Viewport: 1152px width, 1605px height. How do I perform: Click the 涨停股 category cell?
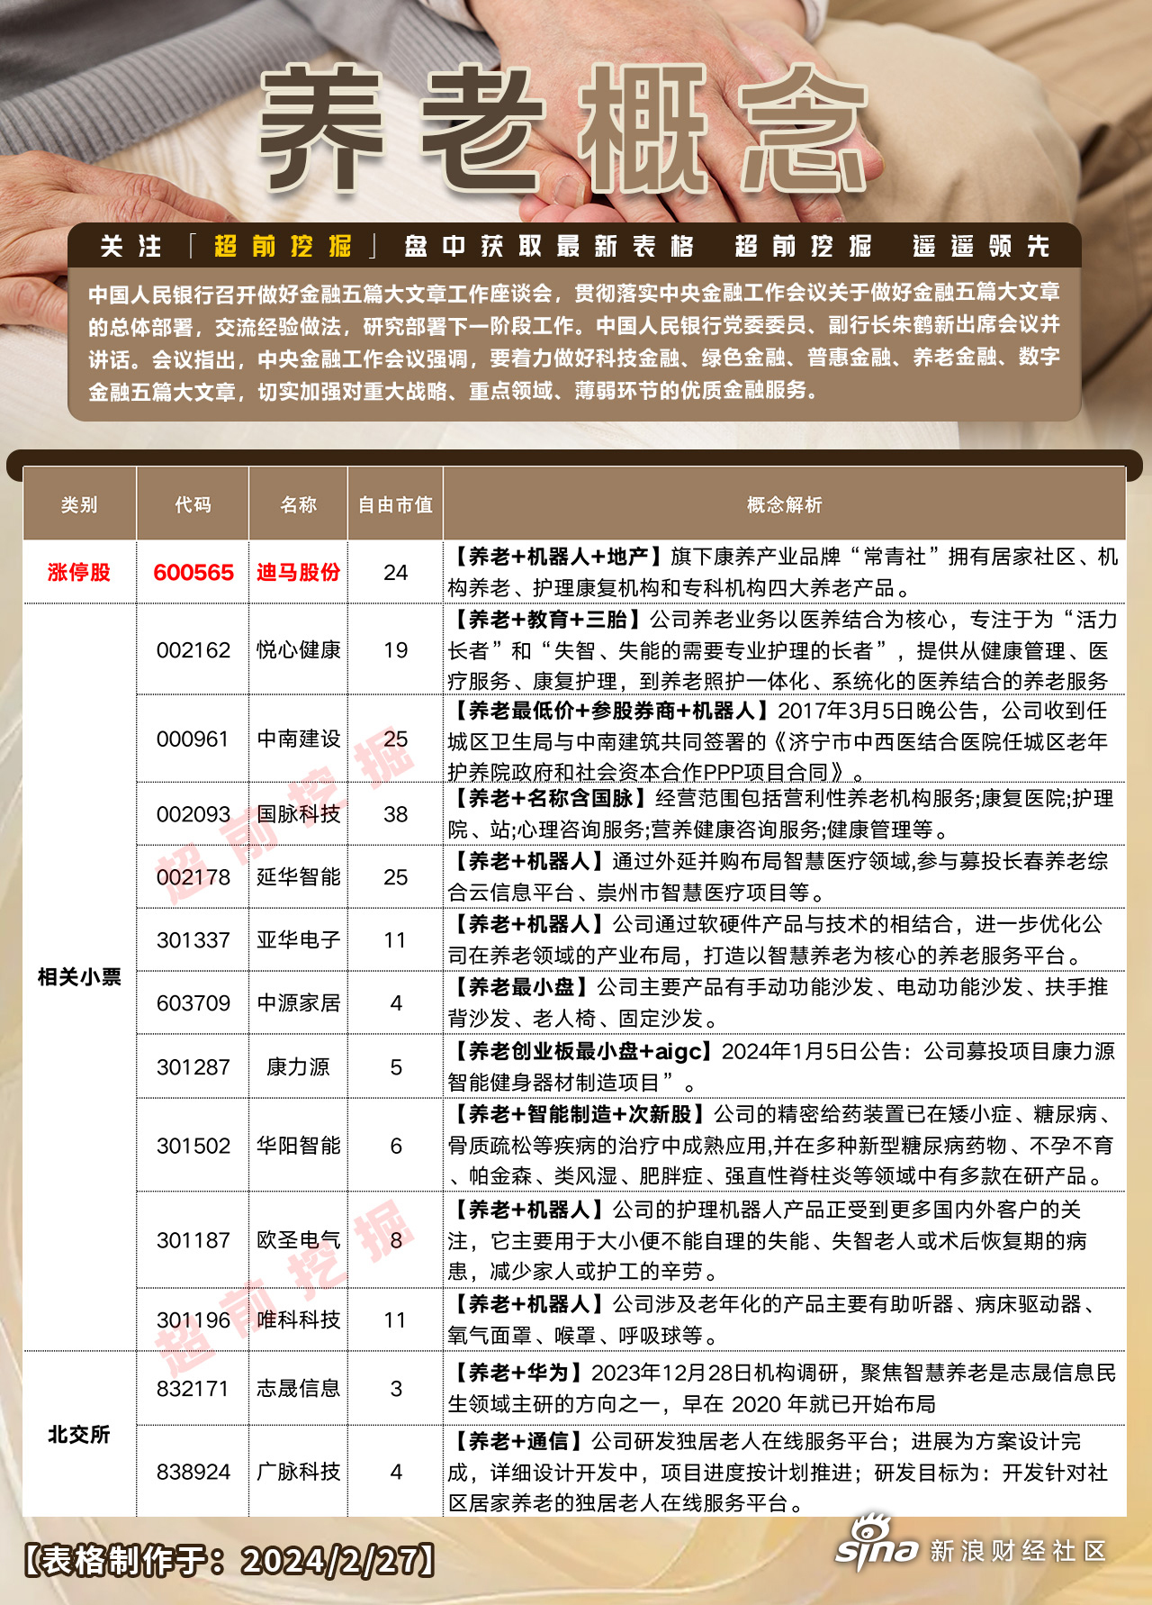[79, 573]
